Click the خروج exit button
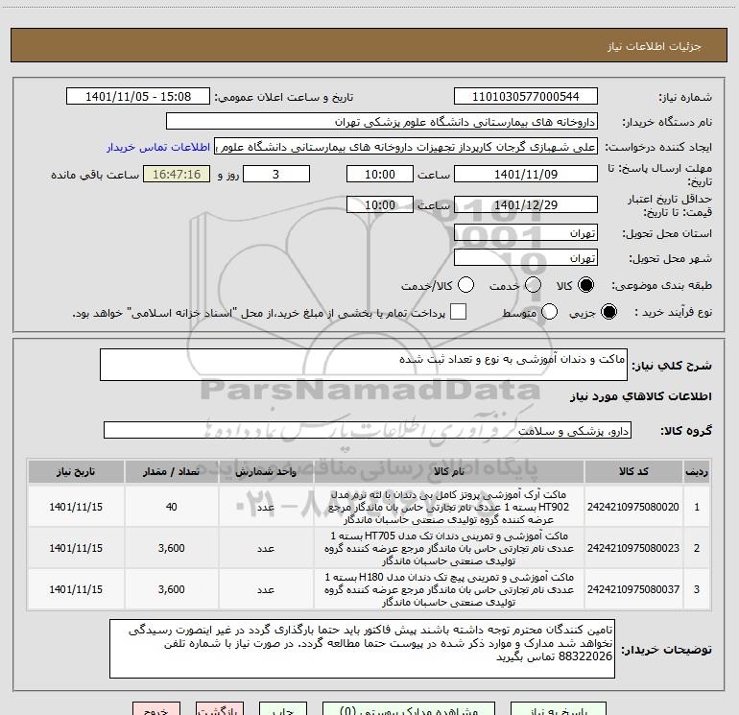739x715 pixels. [x=156, y=709]
